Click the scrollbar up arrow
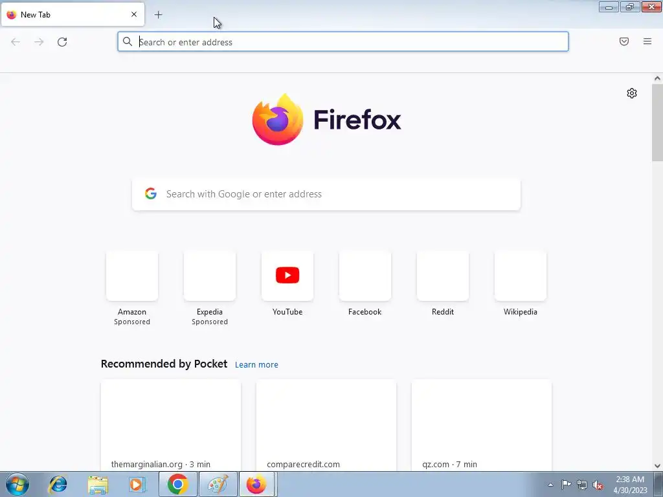Image resolution: width=663 pixels, height=497 pixels. coord(657,78)
